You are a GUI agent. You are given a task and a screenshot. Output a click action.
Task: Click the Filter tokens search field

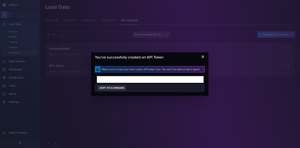click(x=88, y=35)
